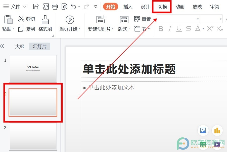
Task: Switch to the 插入 tab
Action: tap(128, 7)
